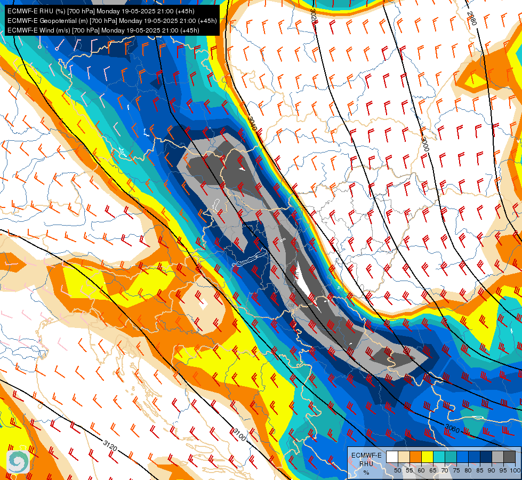Viewport: 522px width, 480px height.
Task: Click the RHU label in the legend
Action: coord(366,463)
